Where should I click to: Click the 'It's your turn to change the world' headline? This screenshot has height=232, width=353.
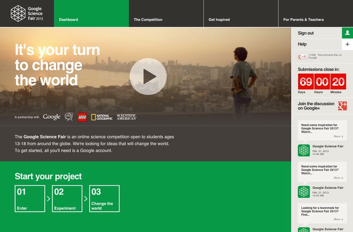coord(57,65)
